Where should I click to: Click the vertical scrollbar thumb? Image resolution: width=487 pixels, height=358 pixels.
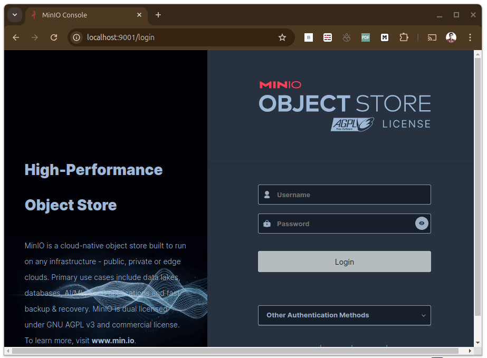point(478,186)
